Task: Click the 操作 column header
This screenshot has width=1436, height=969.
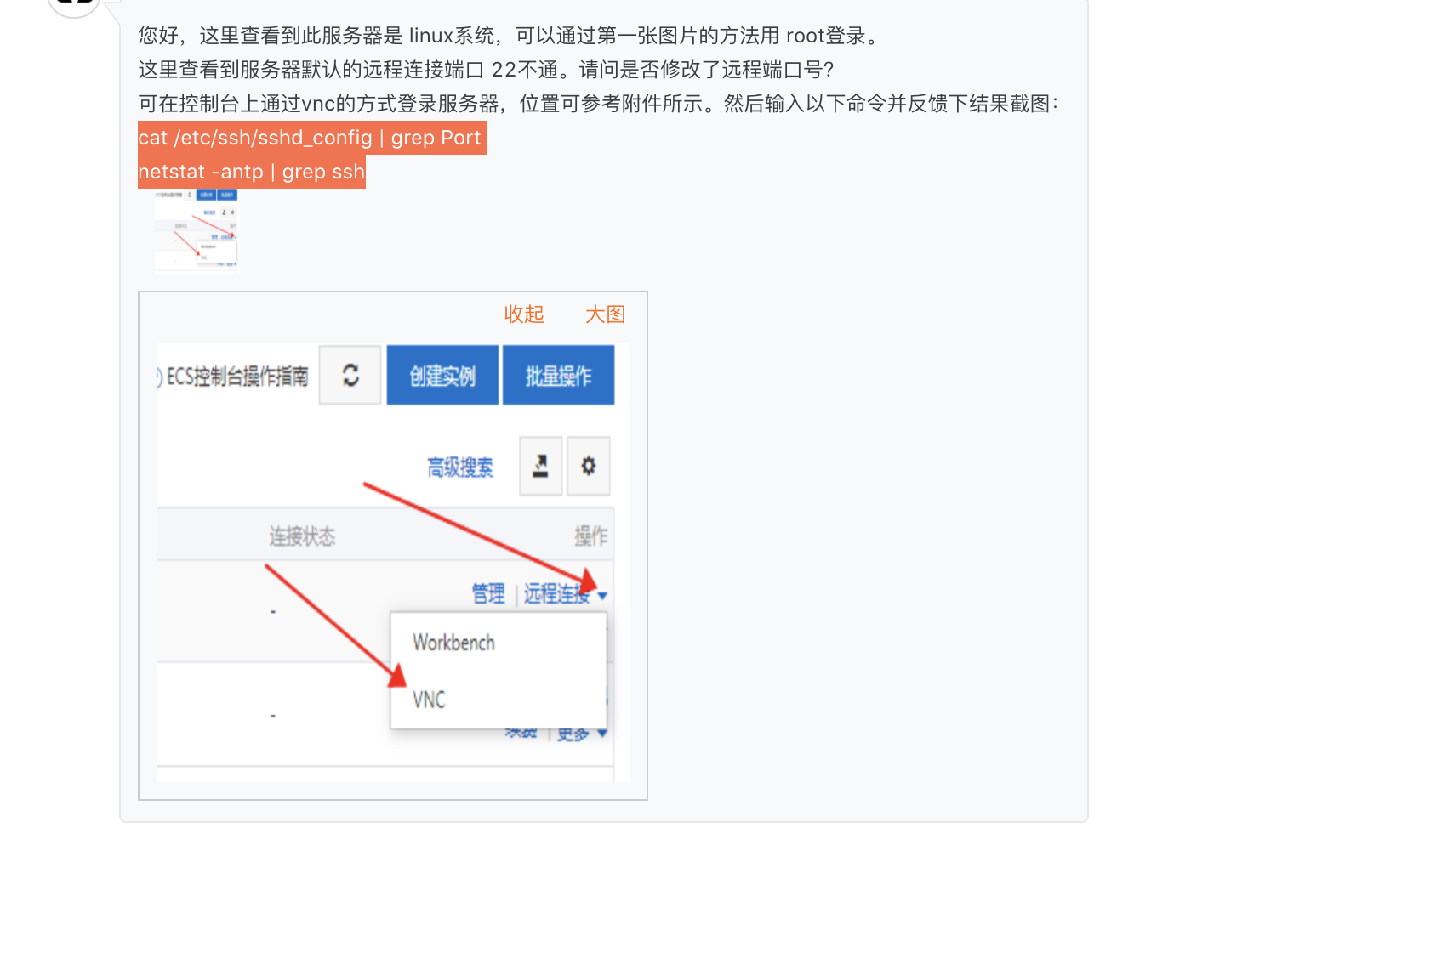Action: pyautogui.click(x=588, y=535)
